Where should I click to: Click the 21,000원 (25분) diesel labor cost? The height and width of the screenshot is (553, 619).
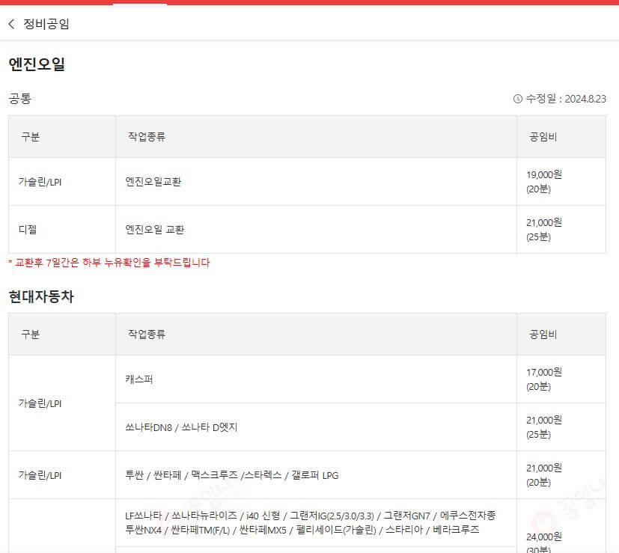[561, 229]
